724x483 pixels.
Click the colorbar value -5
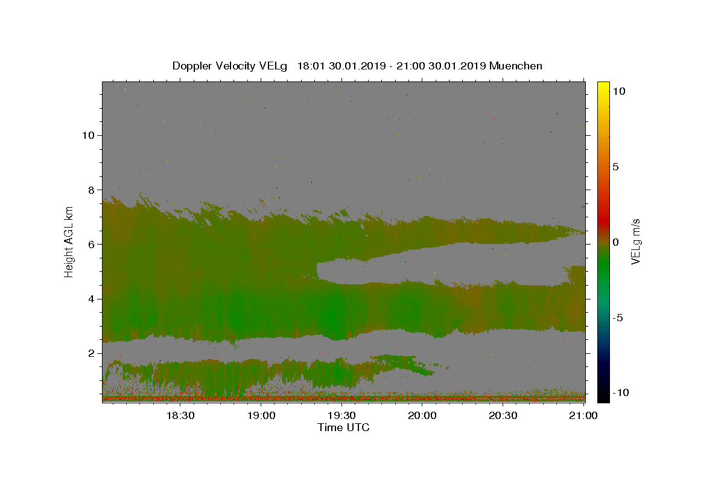617,318
